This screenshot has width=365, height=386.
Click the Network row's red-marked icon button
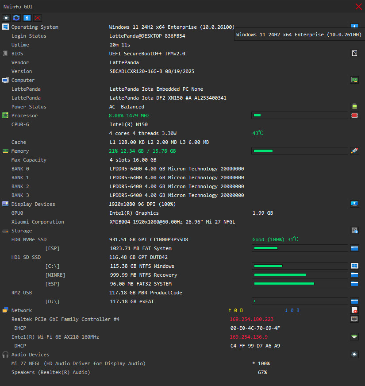354,310
